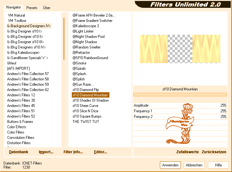The image size is (232, 172).
Task: Select @Kaleidoscope 3 filter
Action: (86, 26)
